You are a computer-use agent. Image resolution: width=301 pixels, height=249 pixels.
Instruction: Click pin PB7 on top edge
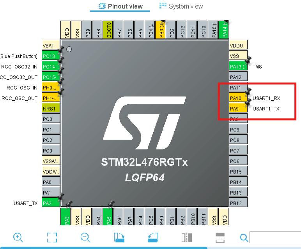118,30
